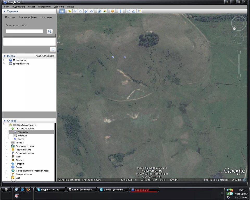
Task: Open the Инструменти menu
Action: [45, 7]
